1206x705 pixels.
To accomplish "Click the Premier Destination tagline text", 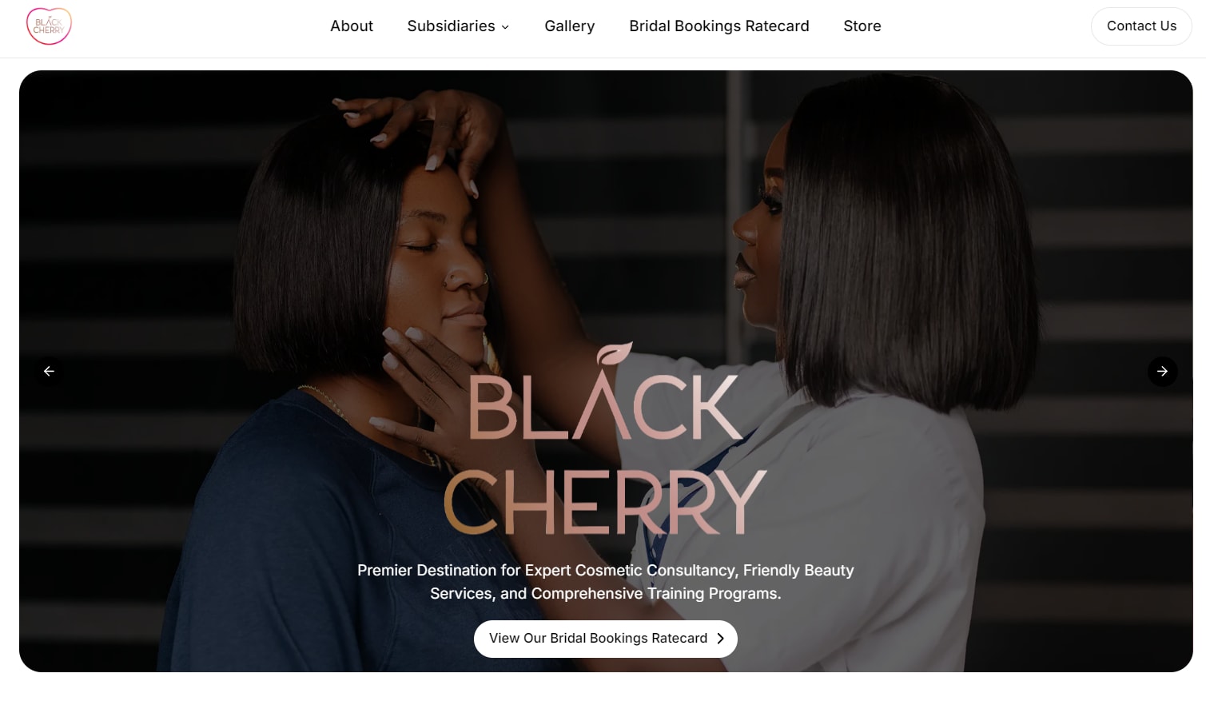I will [x=606, y=582].
